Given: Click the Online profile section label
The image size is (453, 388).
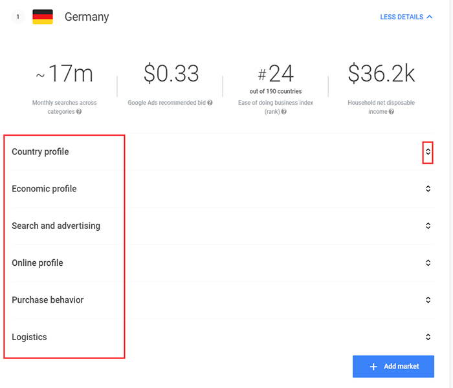Looking at the screenshot, I should point(38,263).
